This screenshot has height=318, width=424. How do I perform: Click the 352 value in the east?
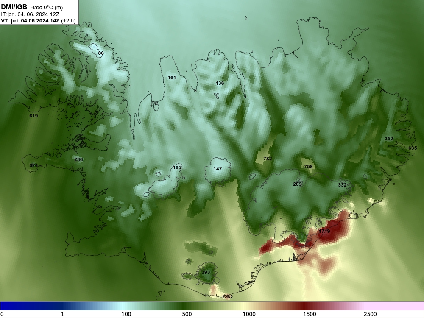pyautogui.click(x=389, y=139)
